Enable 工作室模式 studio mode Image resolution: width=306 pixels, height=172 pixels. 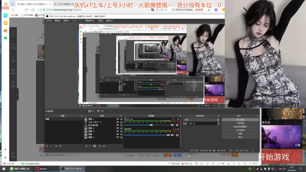point(240,130)
